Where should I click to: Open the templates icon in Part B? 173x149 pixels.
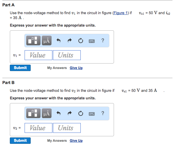click(33, 113)
